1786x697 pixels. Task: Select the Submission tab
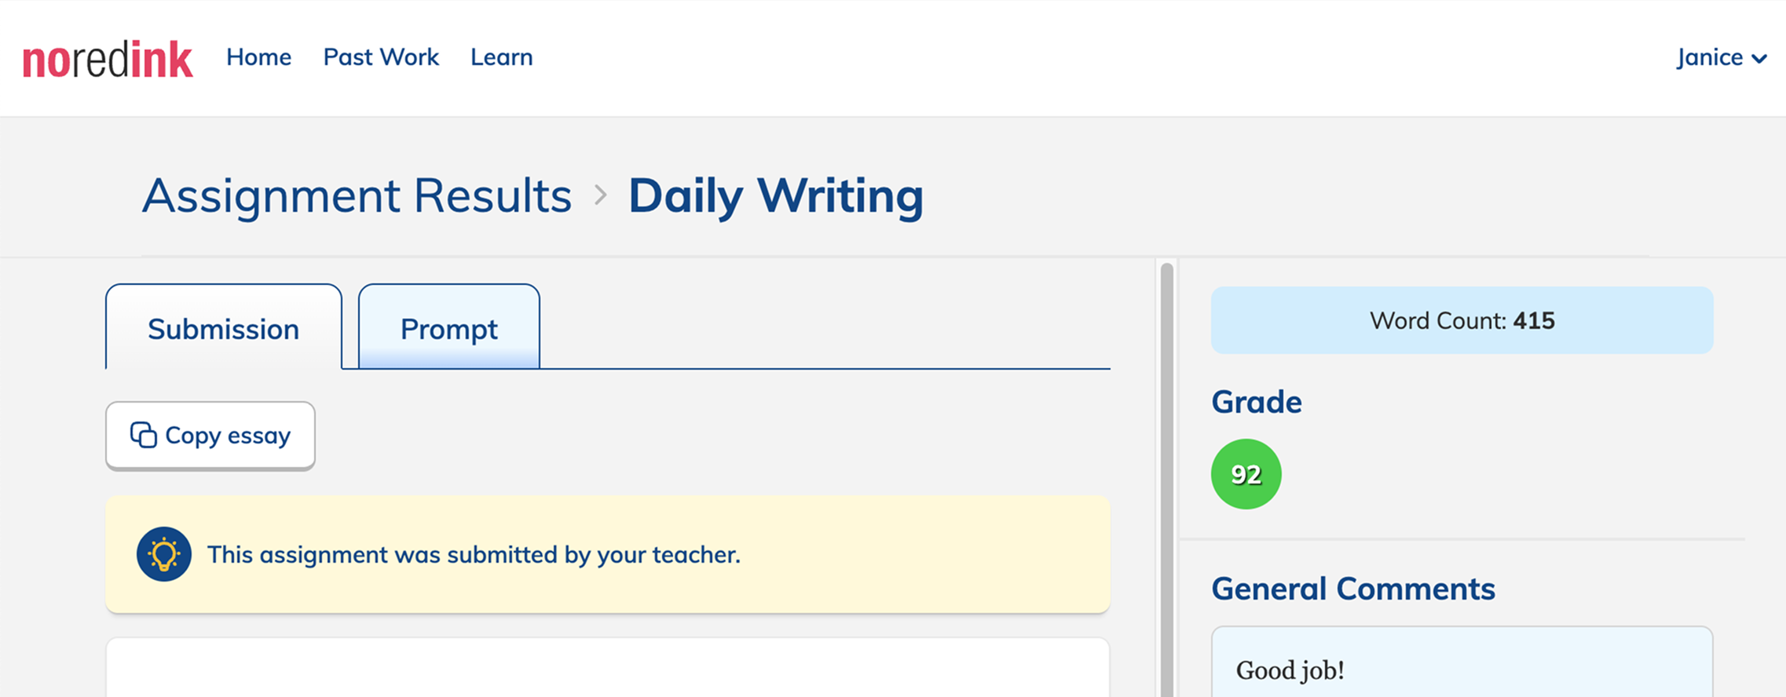[x=224, y=328]
